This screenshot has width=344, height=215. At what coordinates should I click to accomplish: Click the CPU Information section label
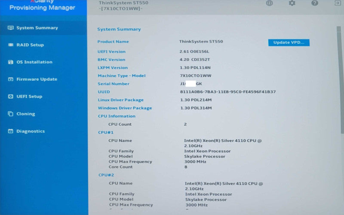117,116
